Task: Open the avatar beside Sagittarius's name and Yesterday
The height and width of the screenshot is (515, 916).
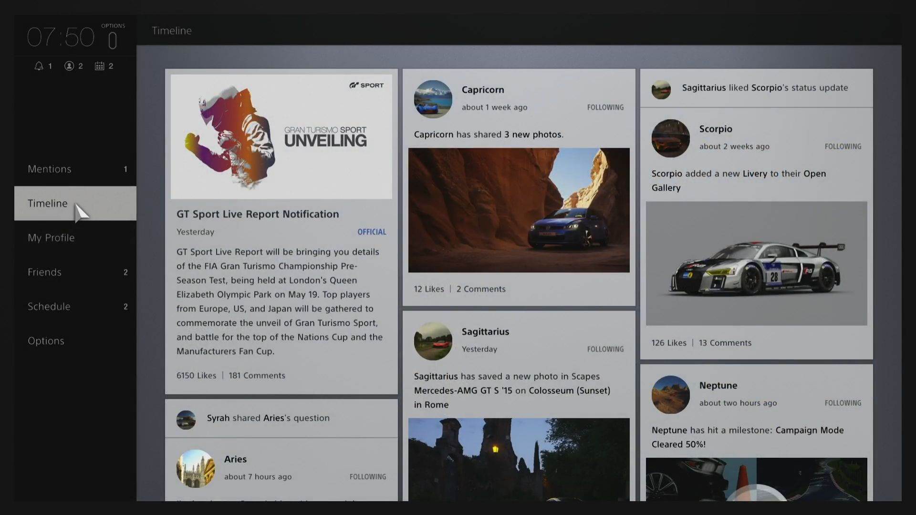Action: 433,341
